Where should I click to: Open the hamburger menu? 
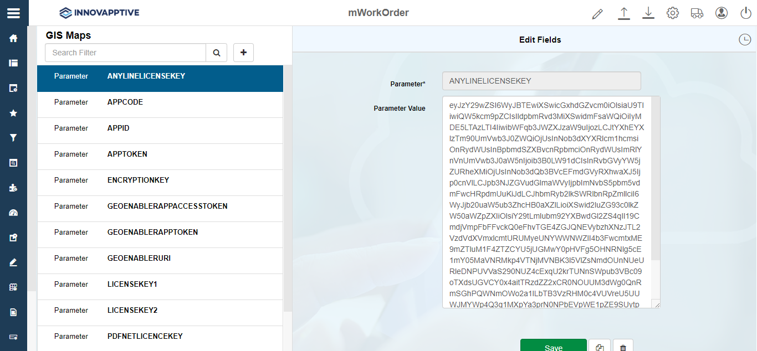coord(13,13)
